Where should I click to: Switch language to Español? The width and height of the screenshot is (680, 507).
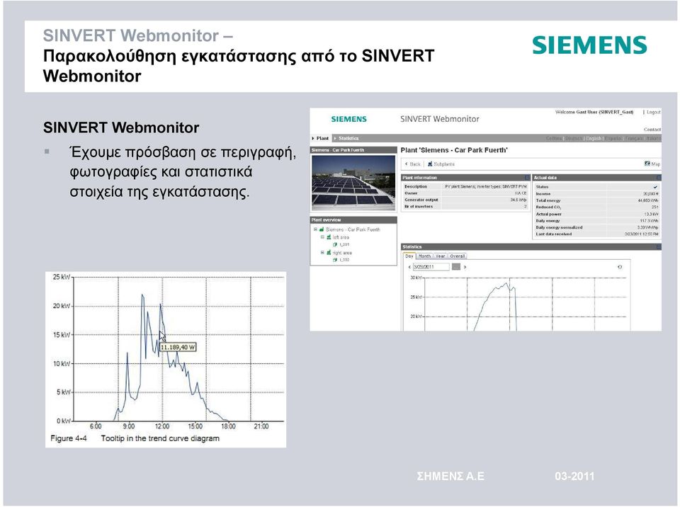tap(613, 138)
